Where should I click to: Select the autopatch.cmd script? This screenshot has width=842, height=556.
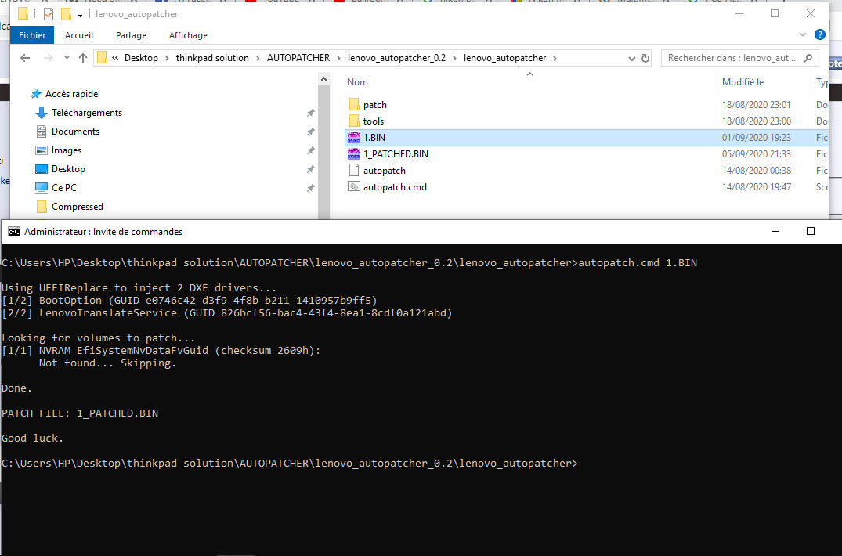click(395, 186)
